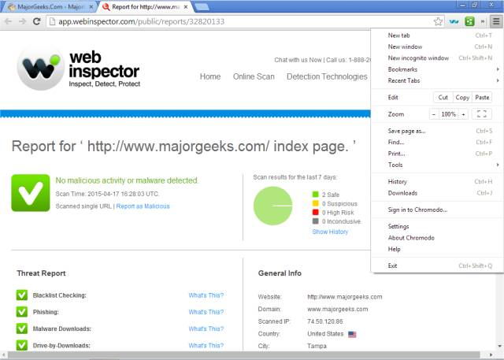Click What's This? next to Phishing
504x360 pixels.
click(206, 312)
